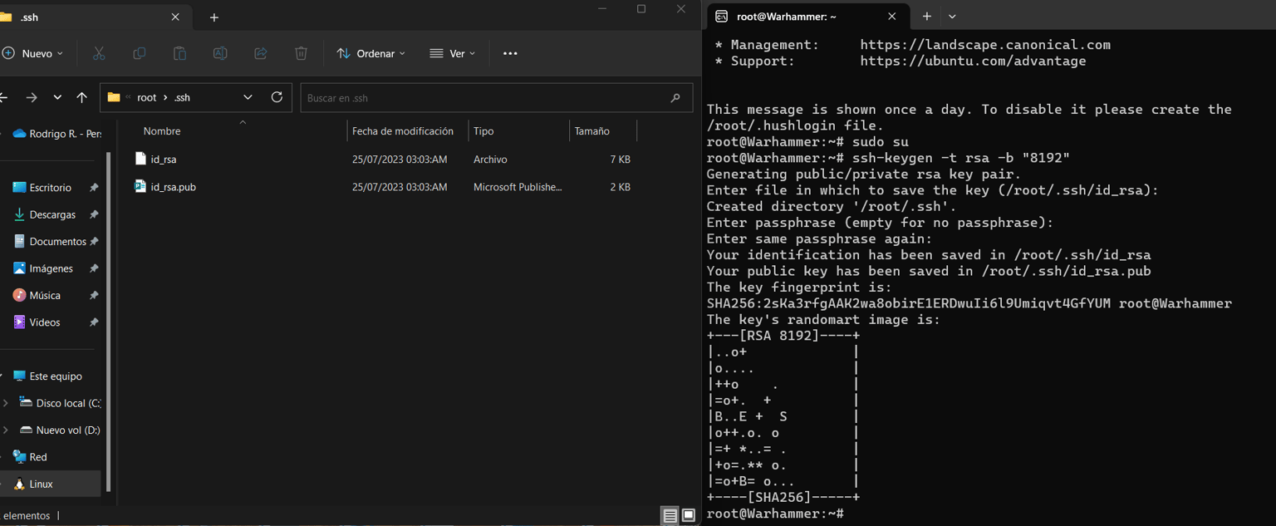
Task: Switch to details view icon in status bar
Action: 670,516
